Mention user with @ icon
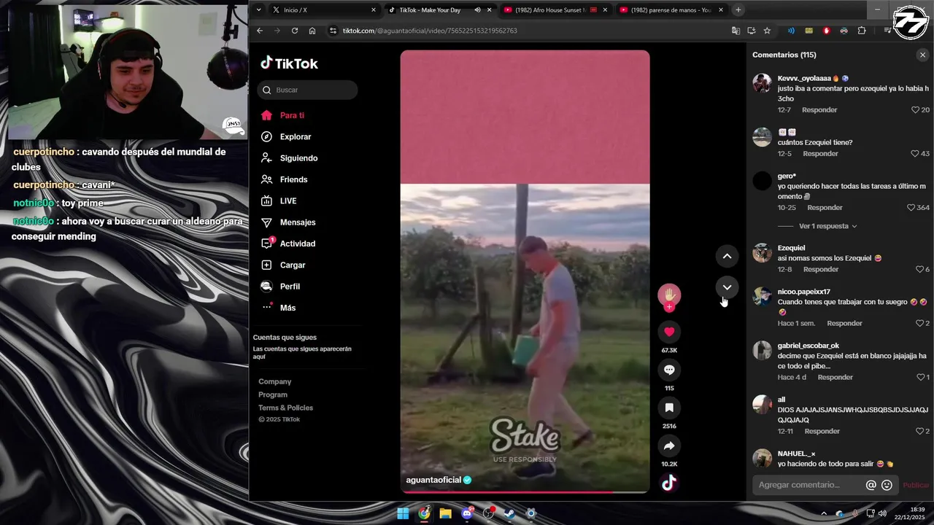 click(x=871, y=485)
